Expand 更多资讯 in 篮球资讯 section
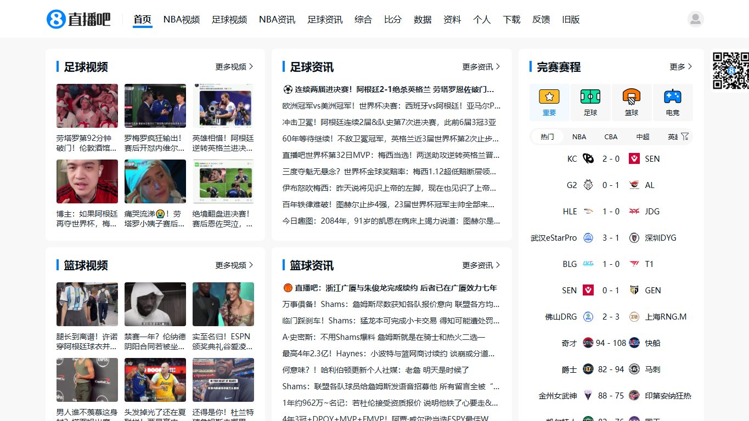749x421 pixels. (481, 265)
